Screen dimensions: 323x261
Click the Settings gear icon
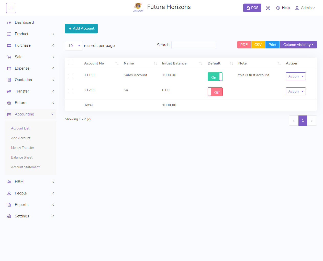(9, 216)
